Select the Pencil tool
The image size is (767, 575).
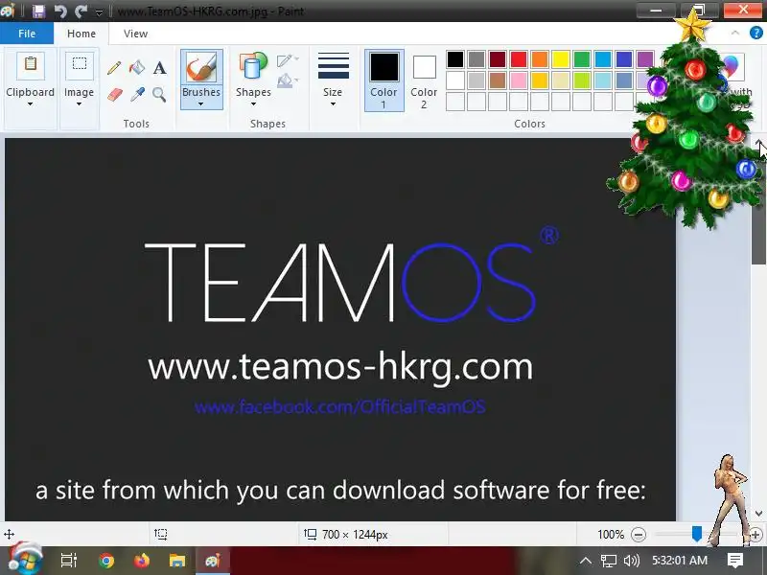(114, 67)
